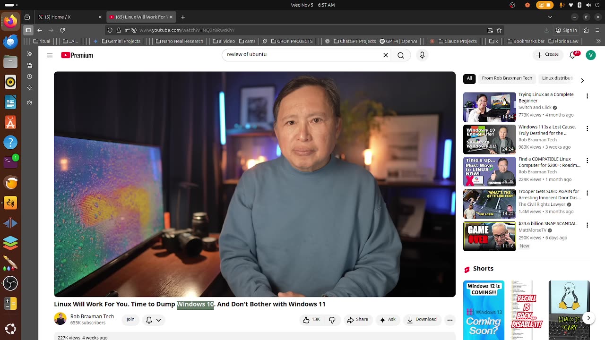605x340 pixels.
Task: Open options for Trooper Gets SUED video
Action: pos(587,193)
